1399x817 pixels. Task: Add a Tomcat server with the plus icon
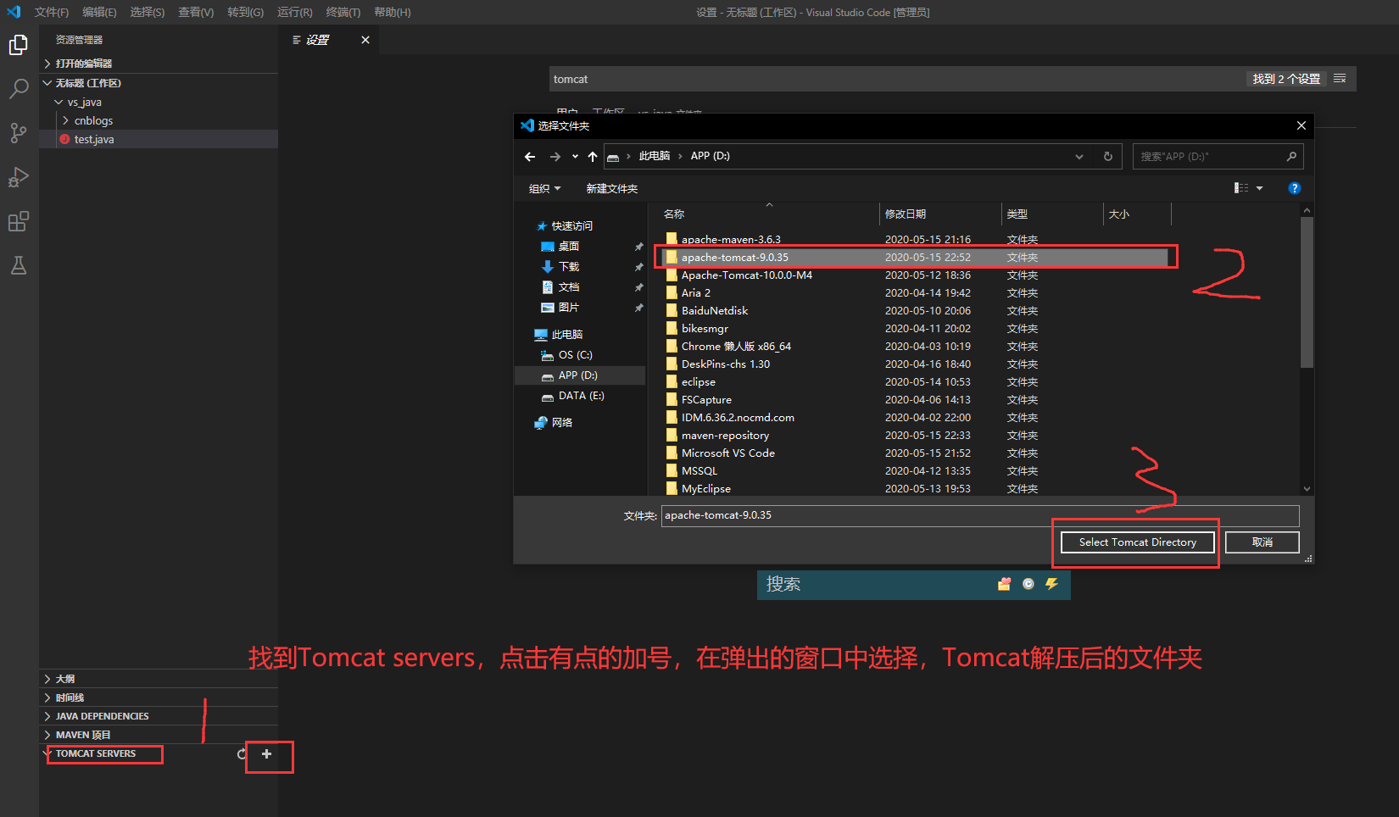(268, 754)
